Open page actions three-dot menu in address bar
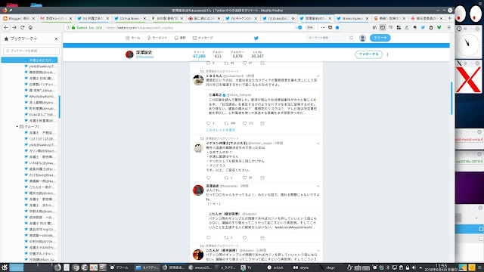This screenshot has height=272, width=484. pyautogui.click(x=323, y=27)
